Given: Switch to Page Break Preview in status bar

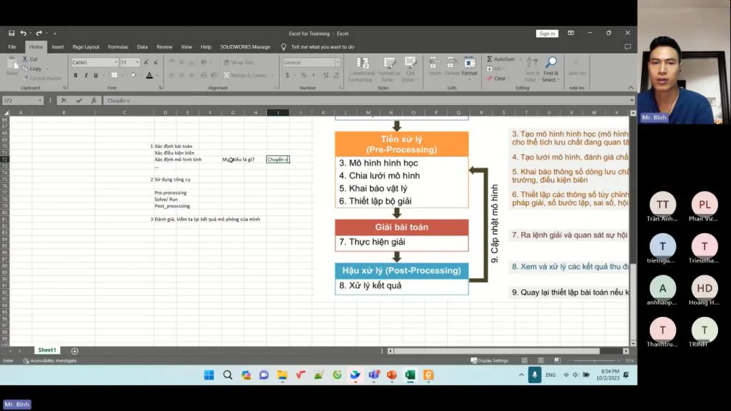Looking at the screenshot, I should coord(557,360).
